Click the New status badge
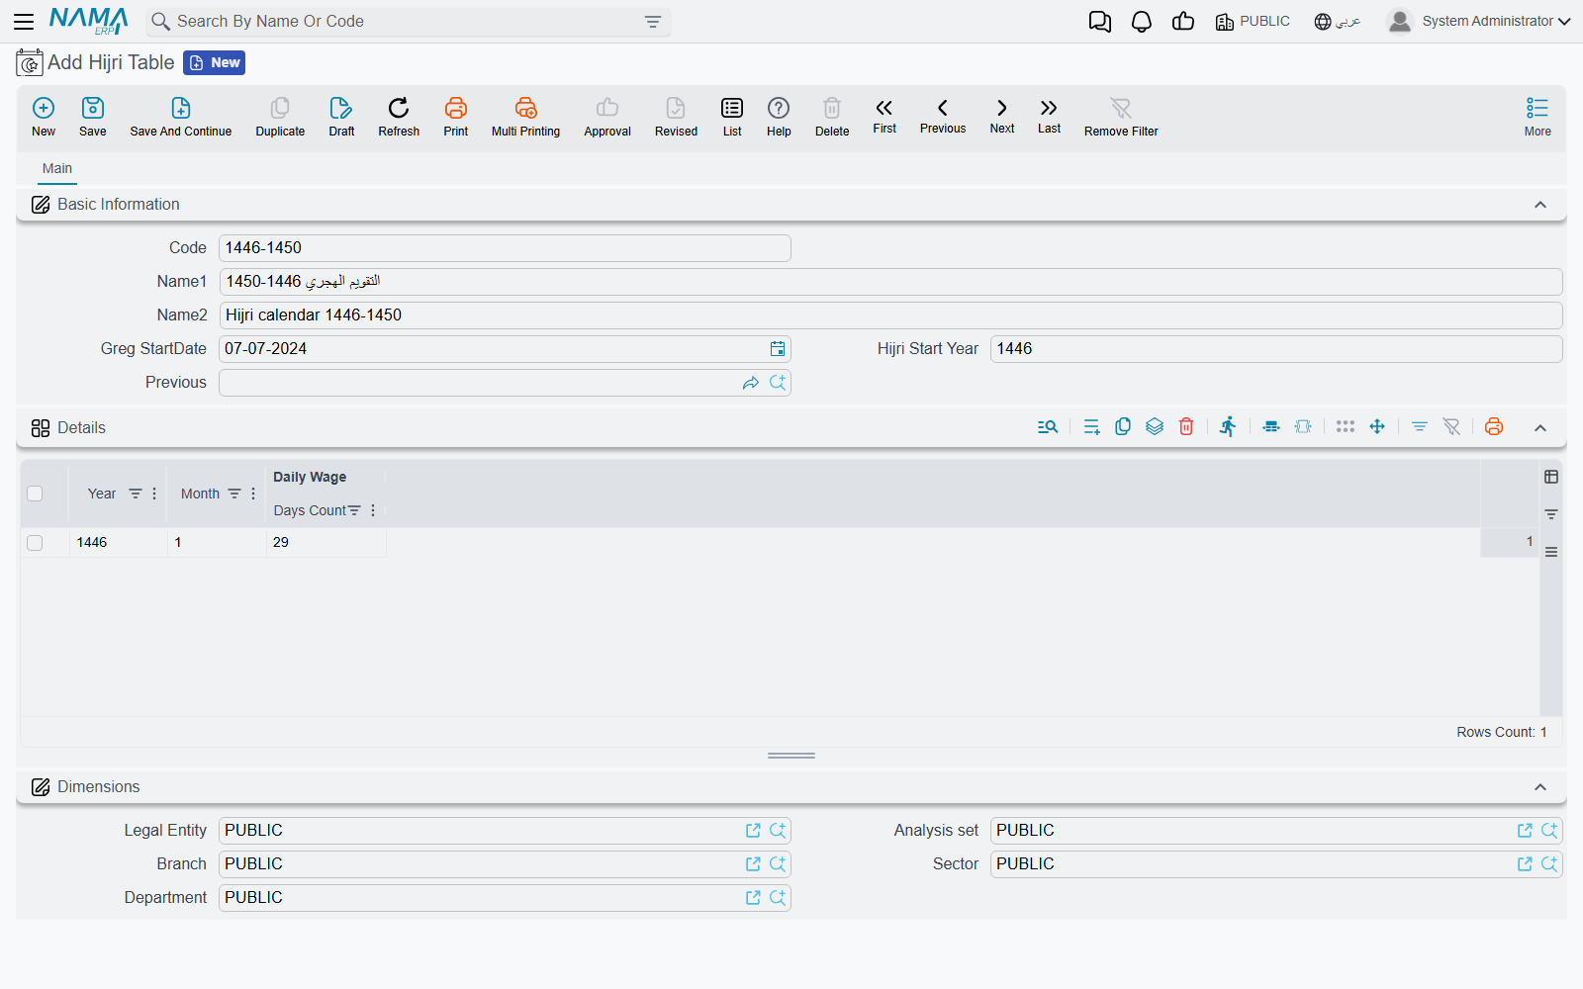The height and width of the screenshot is (989, 1583). point(215,62)
